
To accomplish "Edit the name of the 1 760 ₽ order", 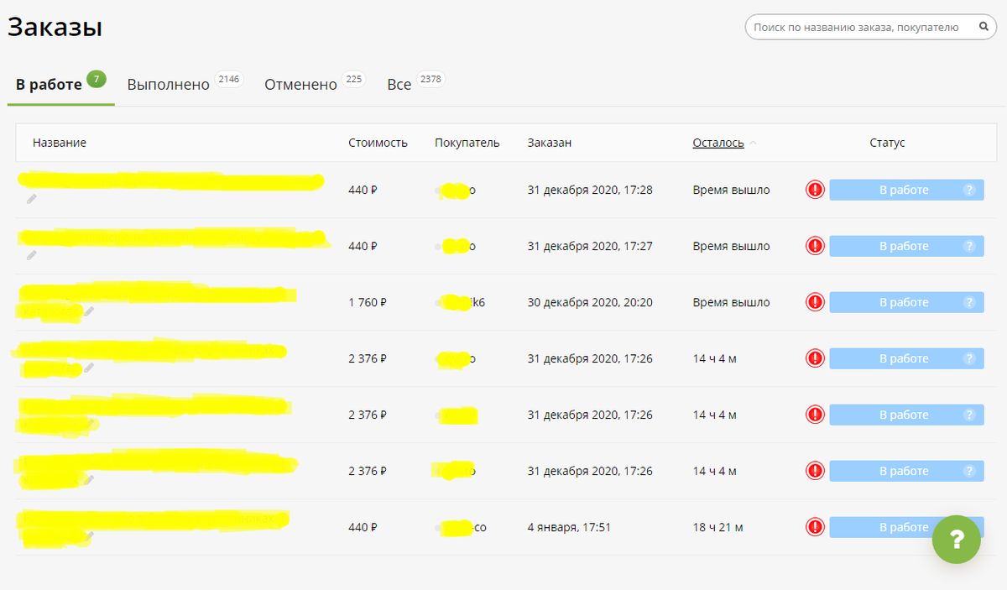I will coord(89,311).
